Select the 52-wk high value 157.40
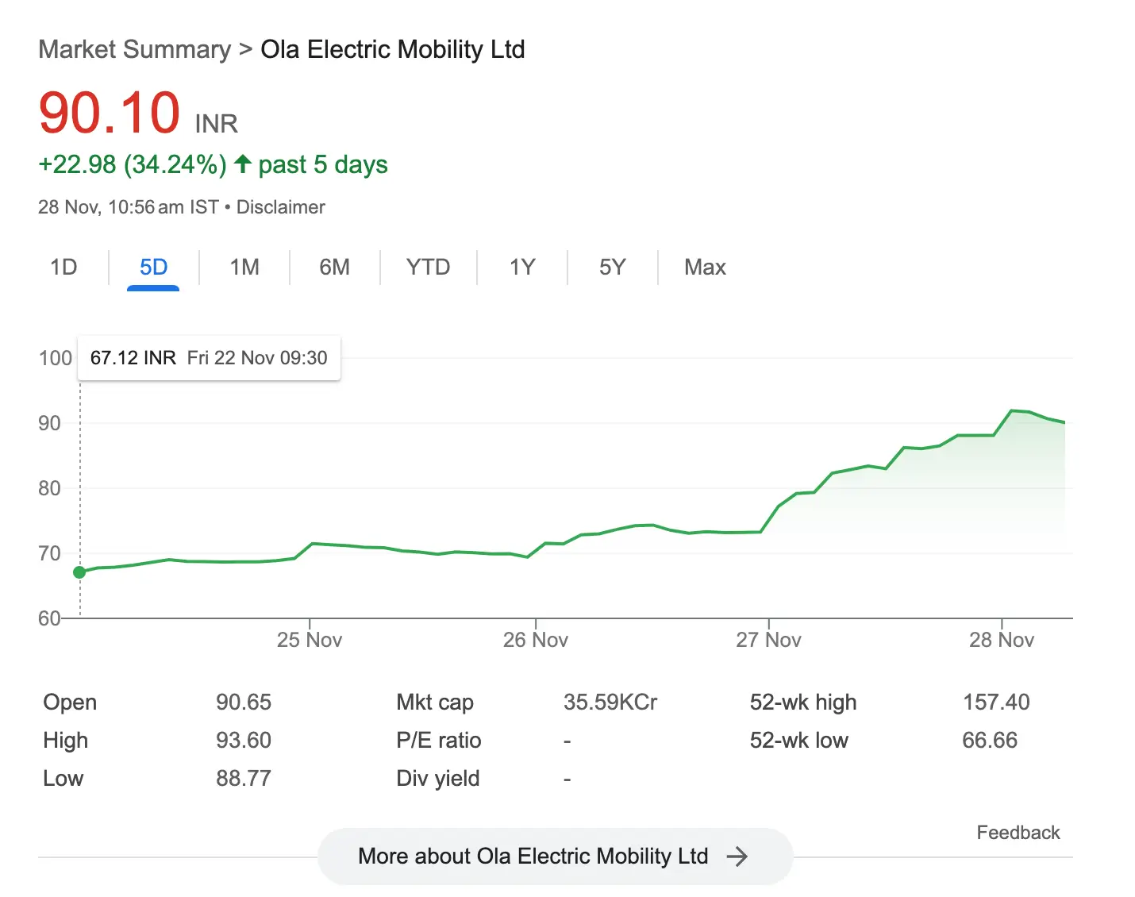The height and width of the screenshot is (897, 1135). point(996,703)
